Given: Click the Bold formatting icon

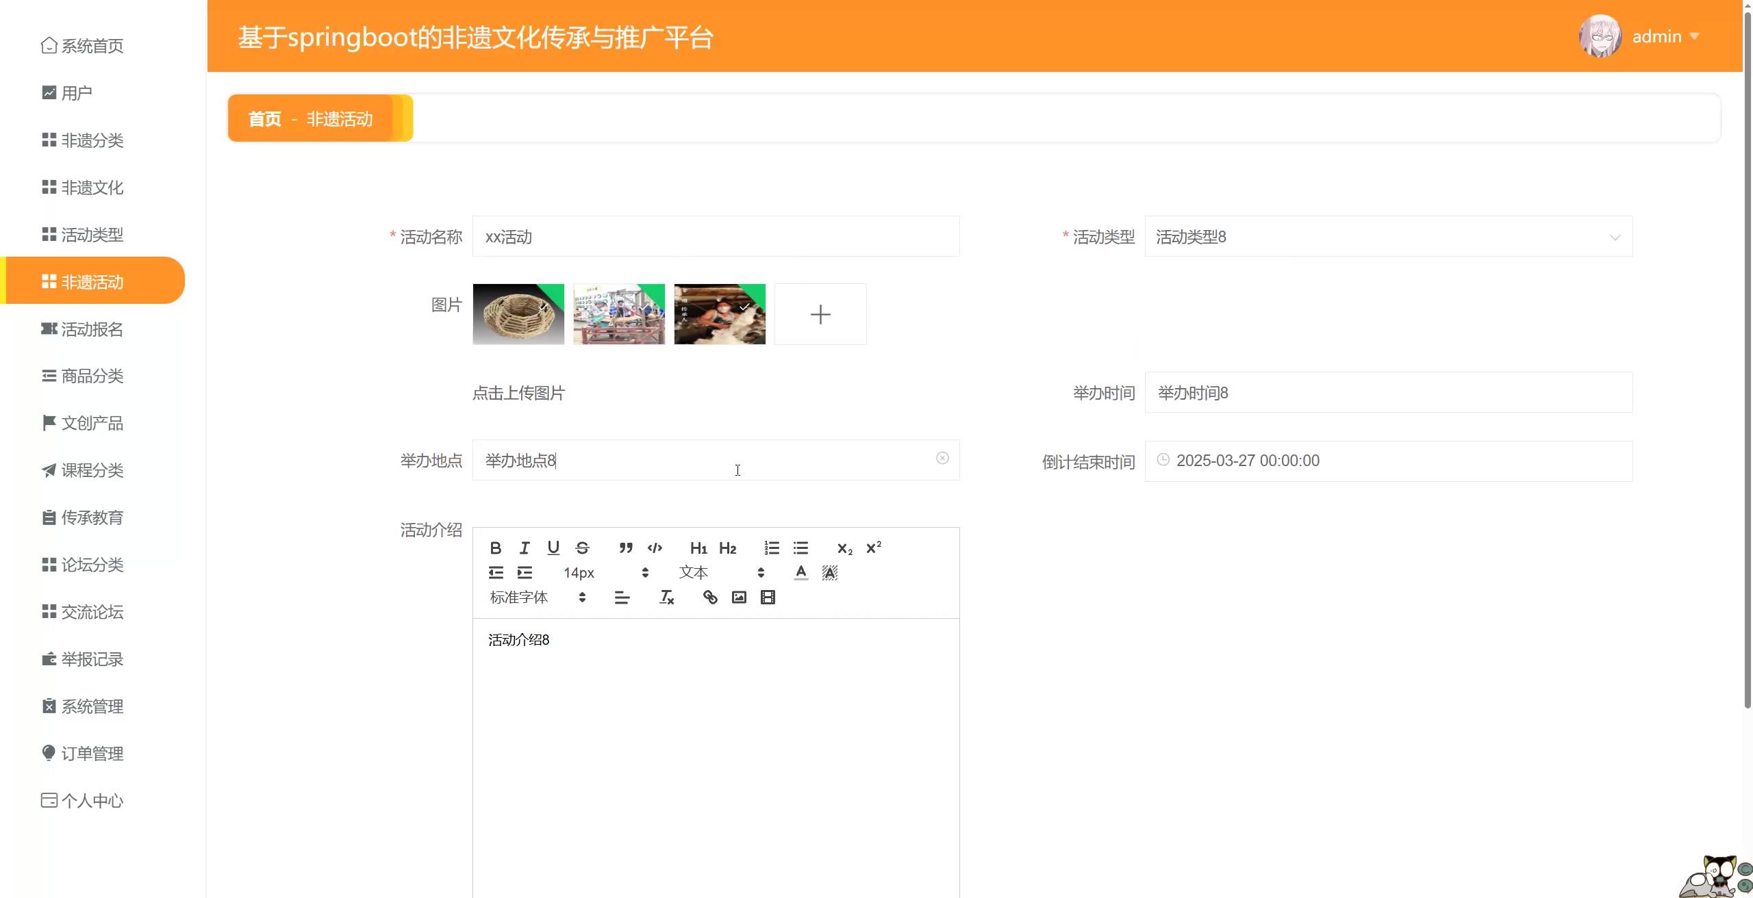Looking at the screenshot, I should (x=496, y=548).
